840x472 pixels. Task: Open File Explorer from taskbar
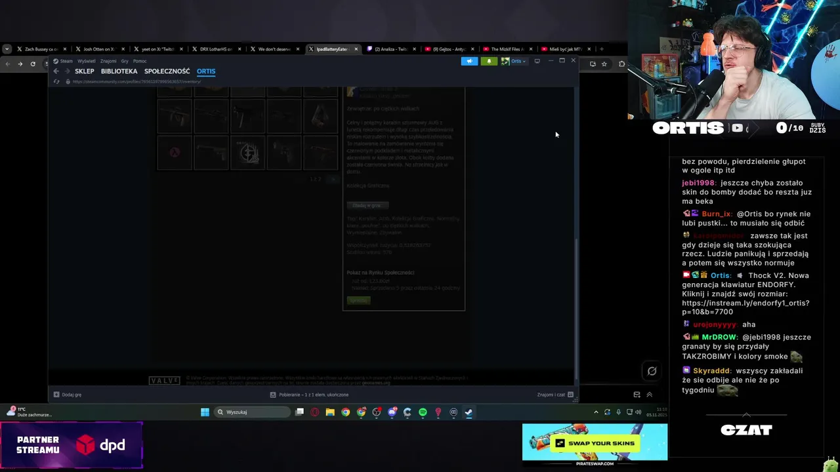pyautogui.click(x=330, y=412)
